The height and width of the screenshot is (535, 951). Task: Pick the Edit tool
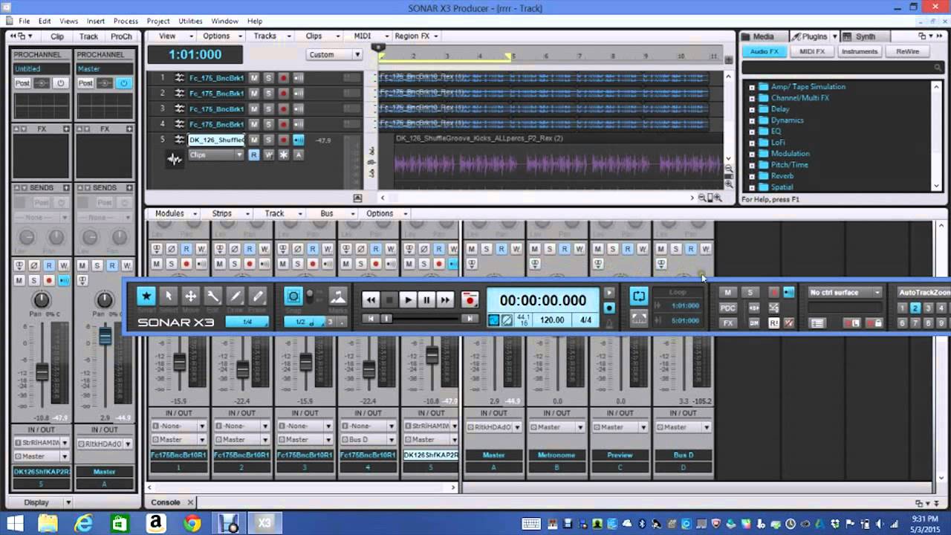213,296
